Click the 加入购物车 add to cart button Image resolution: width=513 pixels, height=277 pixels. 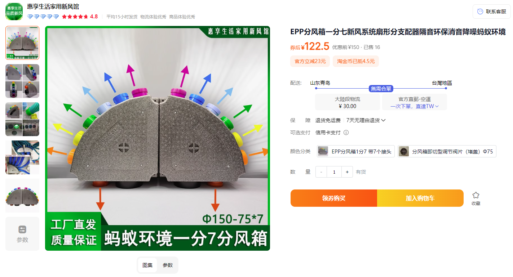coord(420,198)
